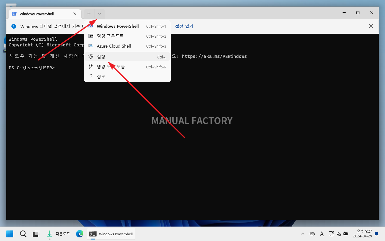Image resolution: width=385 pixels, height=241 pixels.
Task: Open a new tab with plus button
Action: pos(89,14)
